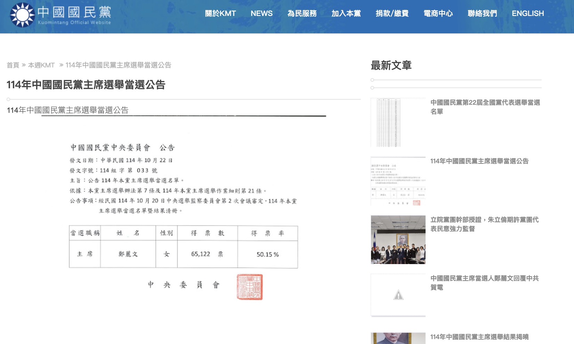The image size is (574, 344).
Task: Open the 為民服務 menu item
Action: (302, 14)
